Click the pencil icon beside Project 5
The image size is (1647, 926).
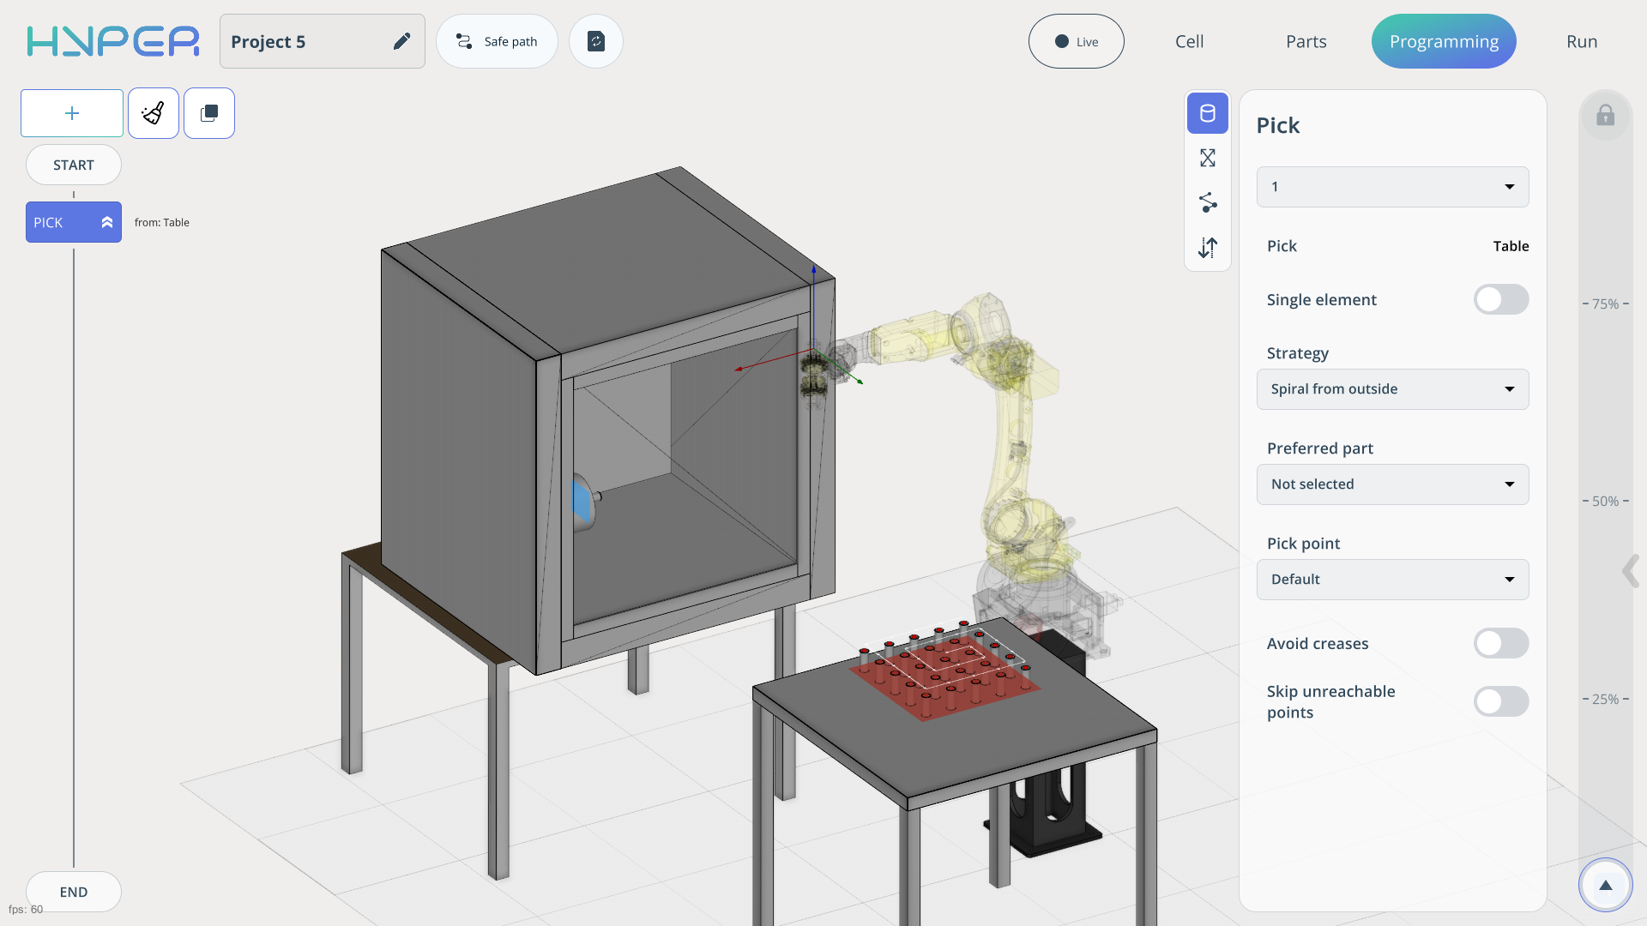tap(401, 41)
